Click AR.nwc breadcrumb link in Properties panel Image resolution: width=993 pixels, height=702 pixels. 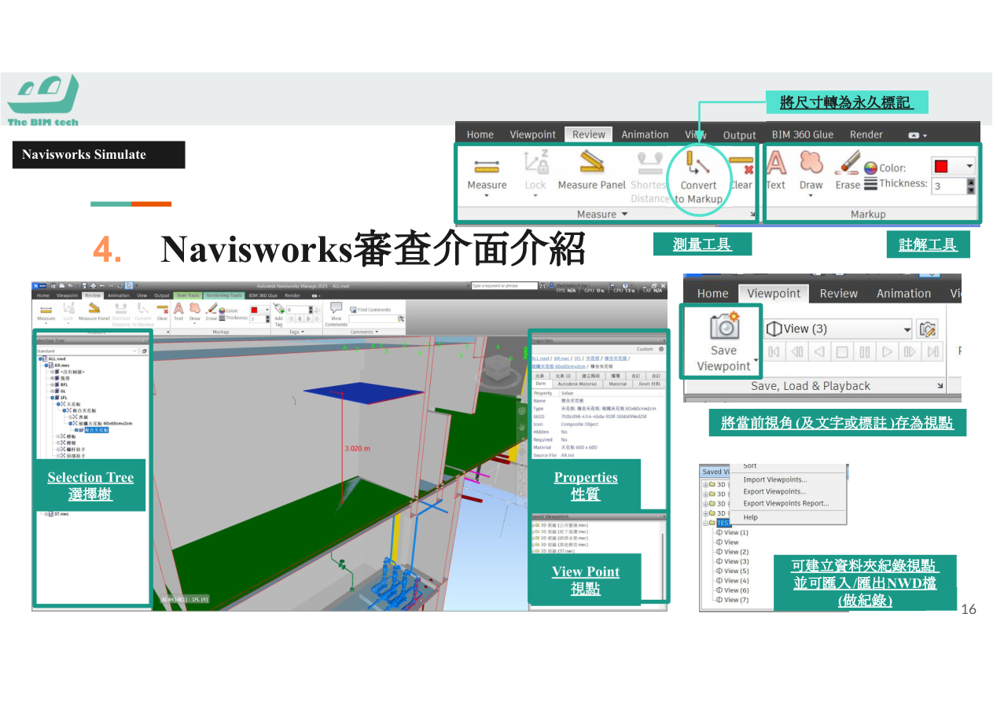pos(561,358)
